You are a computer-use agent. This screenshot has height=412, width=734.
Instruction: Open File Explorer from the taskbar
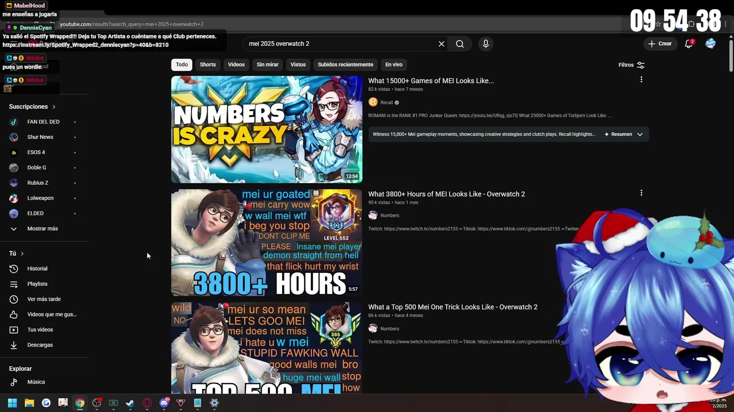click(x=29, y=403)
